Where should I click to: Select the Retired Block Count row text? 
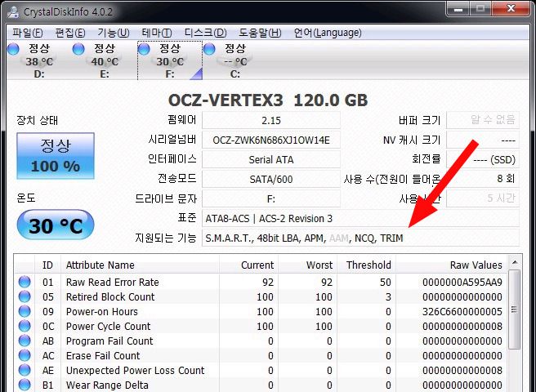pos(110,297)
